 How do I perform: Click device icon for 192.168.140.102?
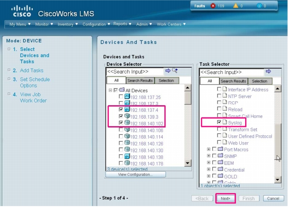pyautogui.click(x=127, y=122)
